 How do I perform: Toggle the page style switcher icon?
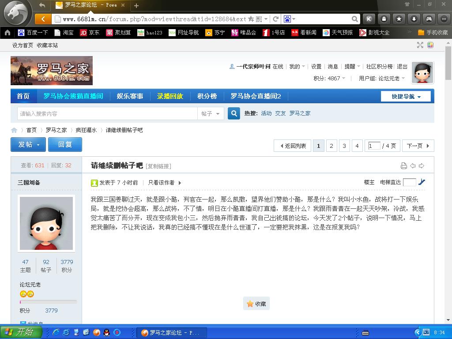pyautogui.click(x=430, y=45)
